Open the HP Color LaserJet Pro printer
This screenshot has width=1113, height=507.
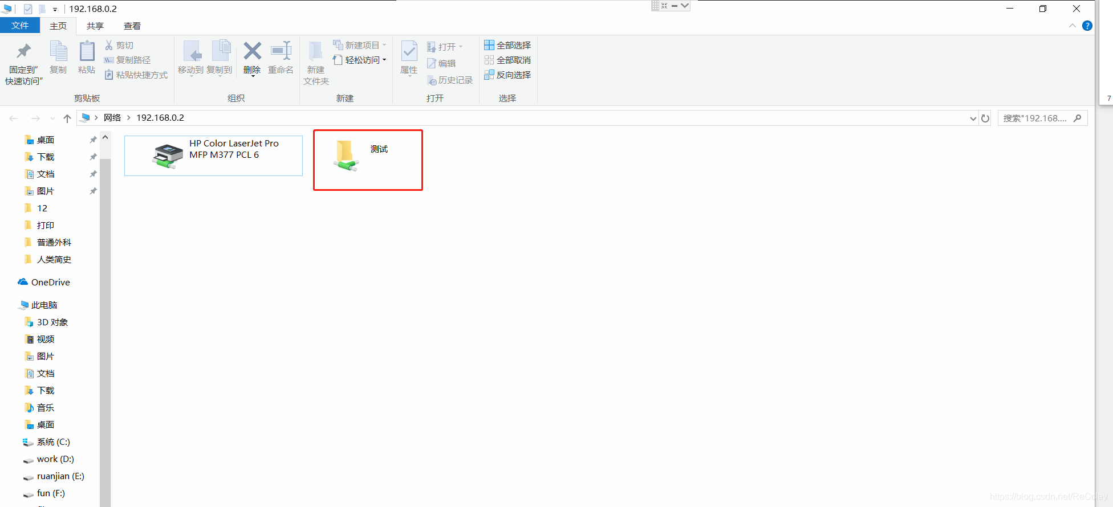click(x=213, y=156)
